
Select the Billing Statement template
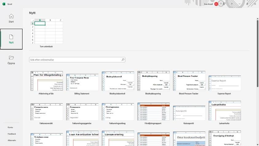[82, 82]
